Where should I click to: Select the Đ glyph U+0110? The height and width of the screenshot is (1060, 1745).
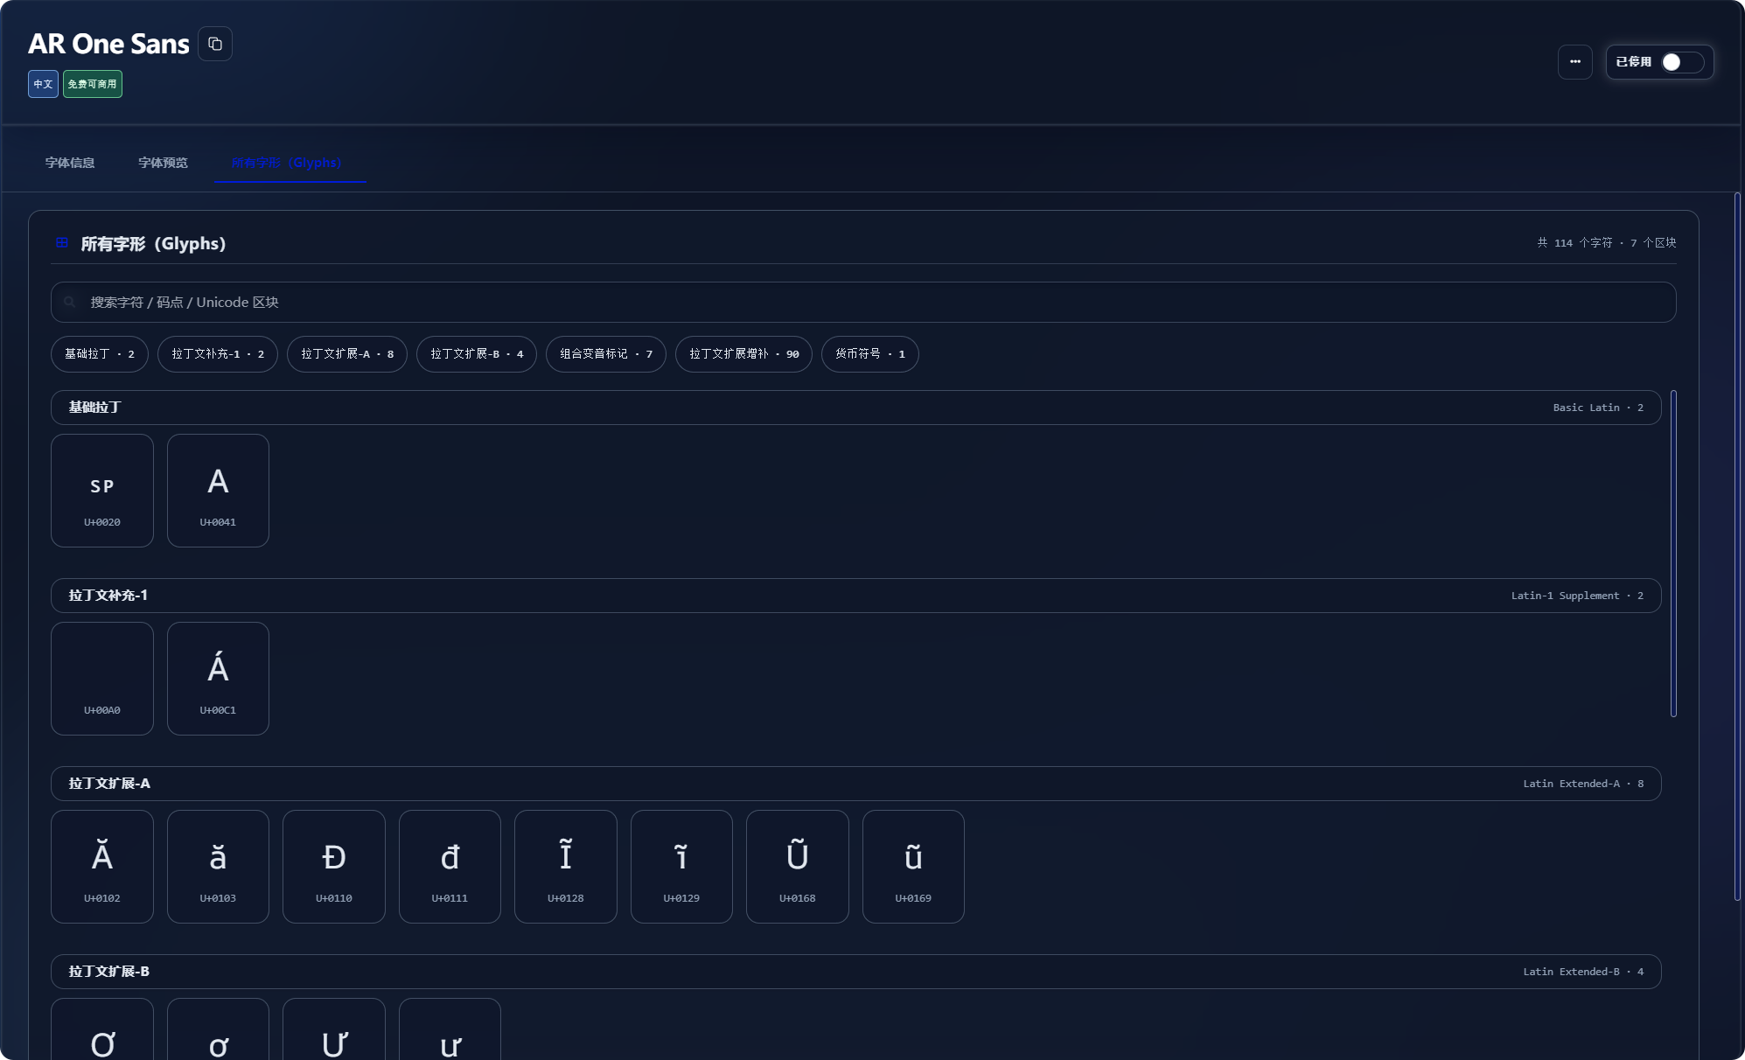tap(334, 867)
